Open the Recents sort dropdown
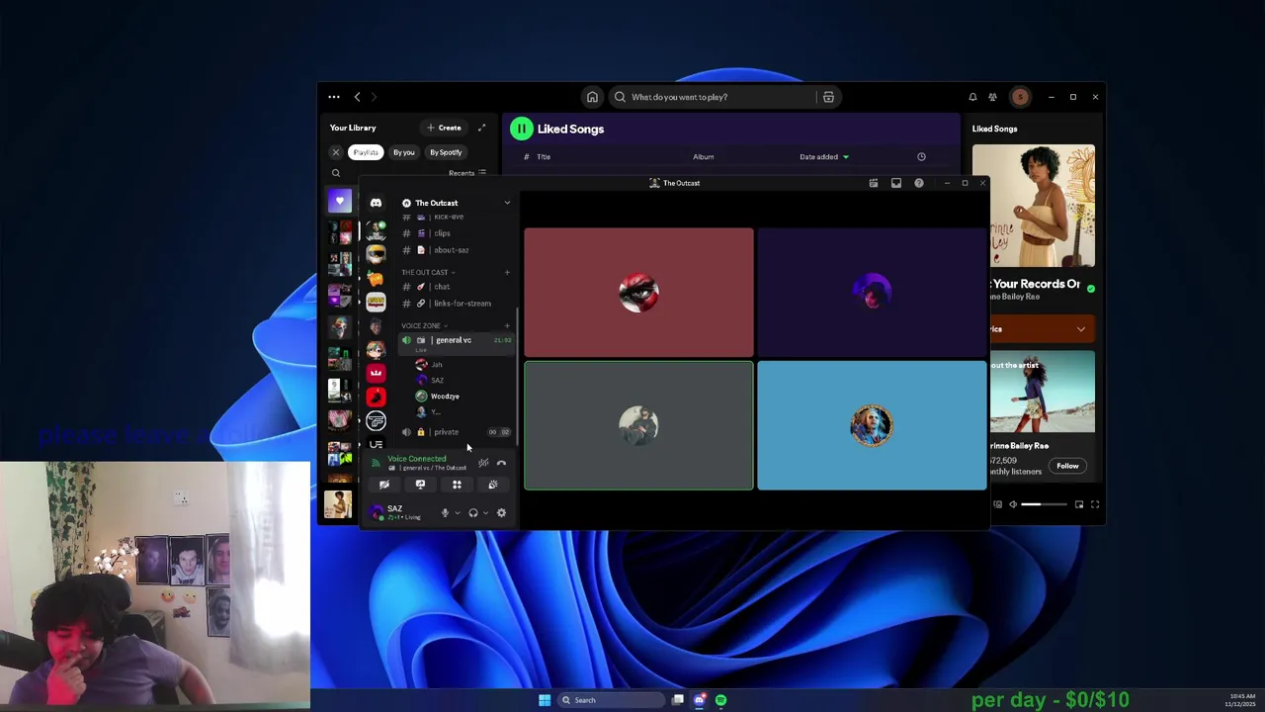The height and width of the screenshot is (712, 1265). tap(467, 173)
